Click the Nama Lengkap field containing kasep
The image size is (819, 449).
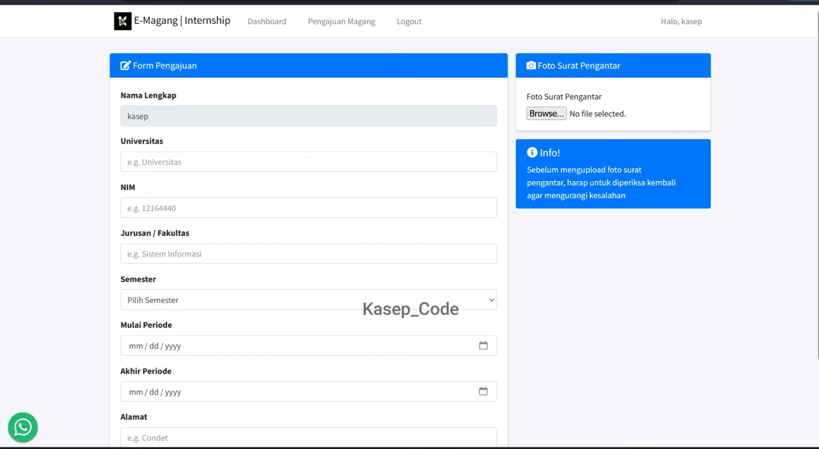click(x=308, y=116)
